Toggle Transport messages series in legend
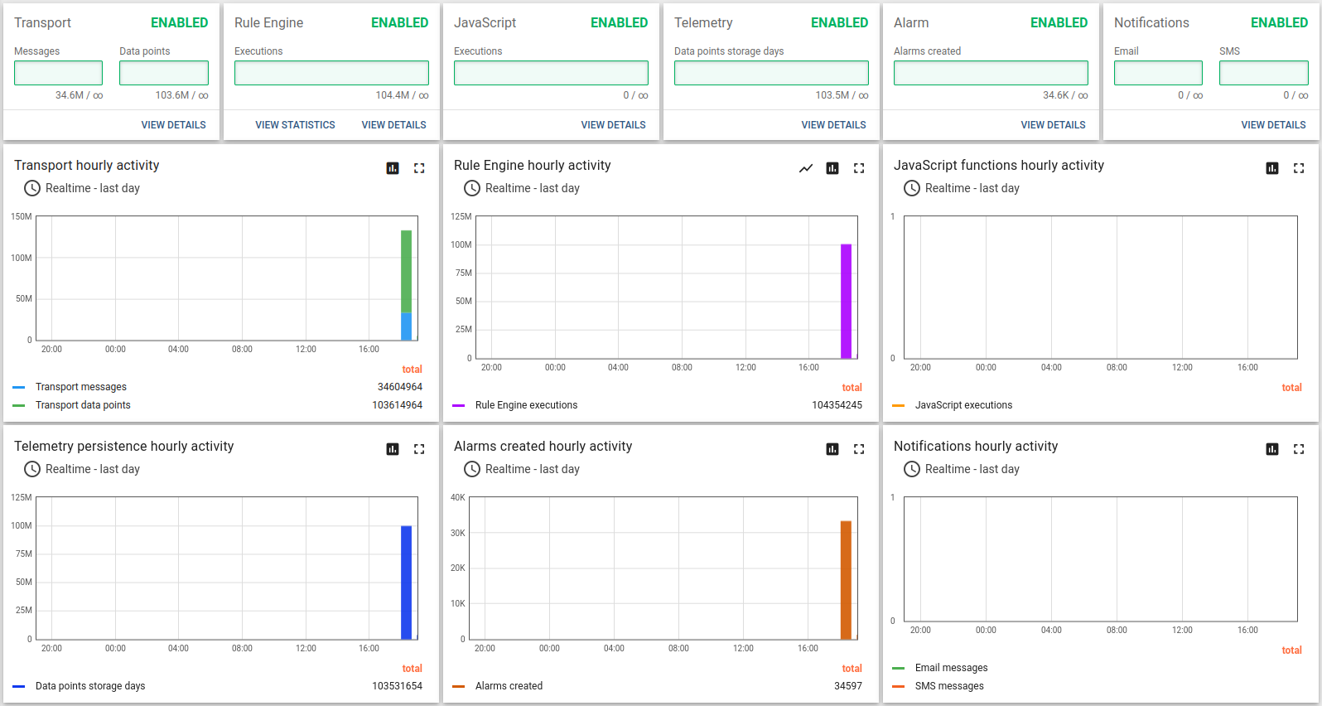The height and width of the screenshot is (706, 1322). [80, 387]
